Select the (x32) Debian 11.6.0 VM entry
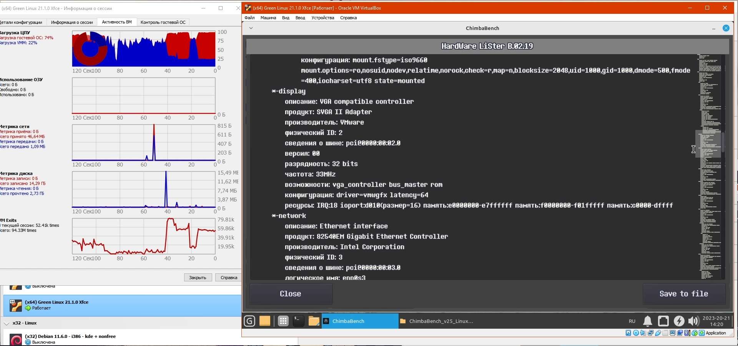This screenshot has width=738, height=346. (x=122, y=339)
